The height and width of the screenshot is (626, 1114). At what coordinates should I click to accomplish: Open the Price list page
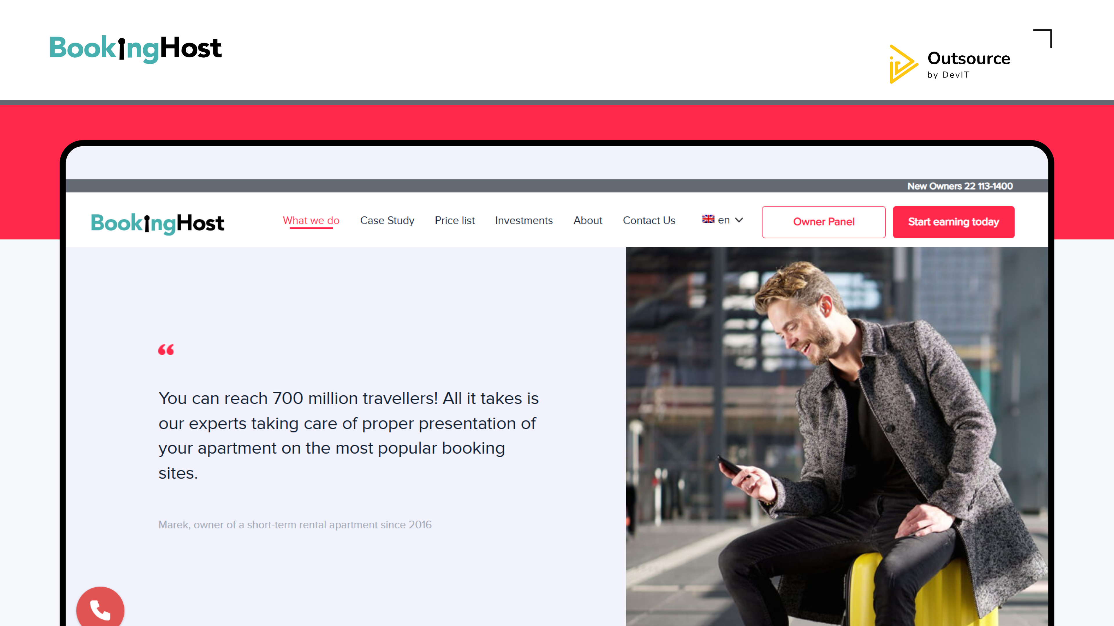tap(455, 220)
